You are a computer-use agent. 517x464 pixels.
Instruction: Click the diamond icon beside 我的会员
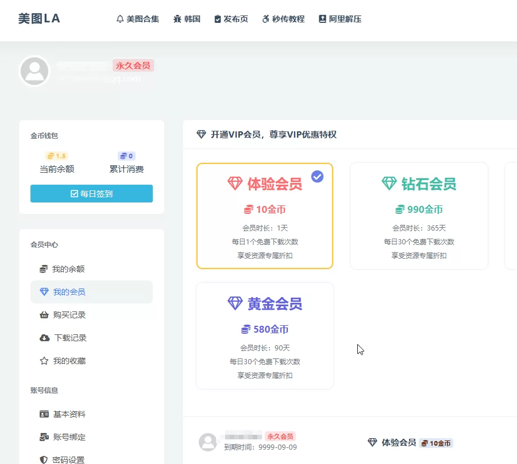click(x=44, y=292)
